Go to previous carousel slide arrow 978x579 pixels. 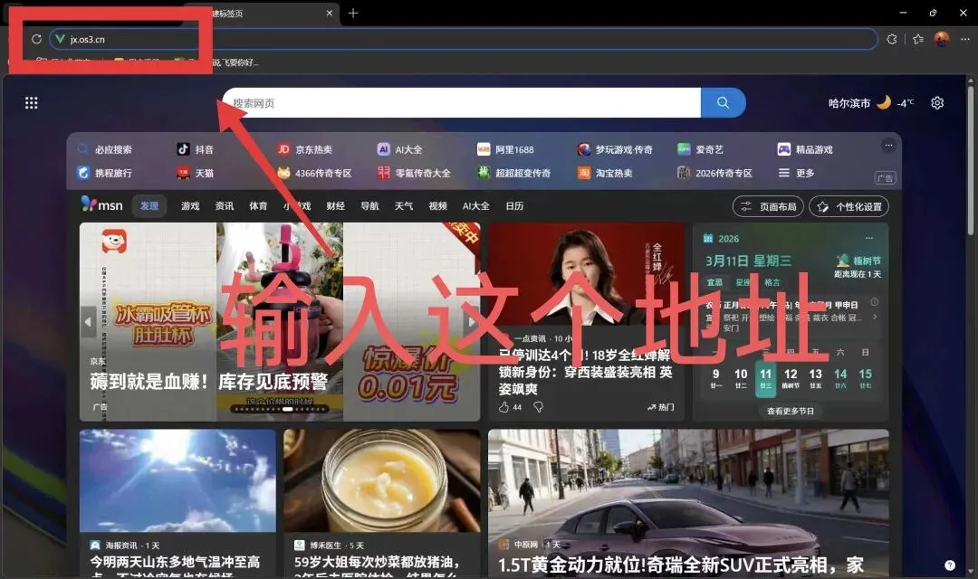pyautogui.click(x=88, y=321)
